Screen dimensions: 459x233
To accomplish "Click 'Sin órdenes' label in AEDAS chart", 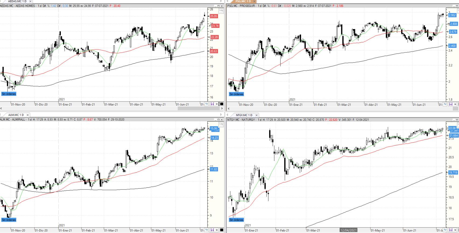I will point(9,94).
